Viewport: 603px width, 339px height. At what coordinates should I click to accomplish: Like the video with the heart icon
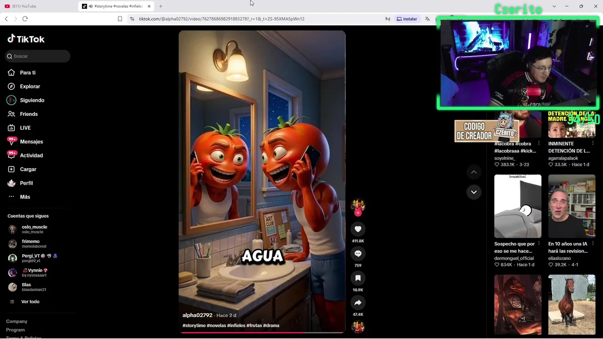click(x=358, y=229)
